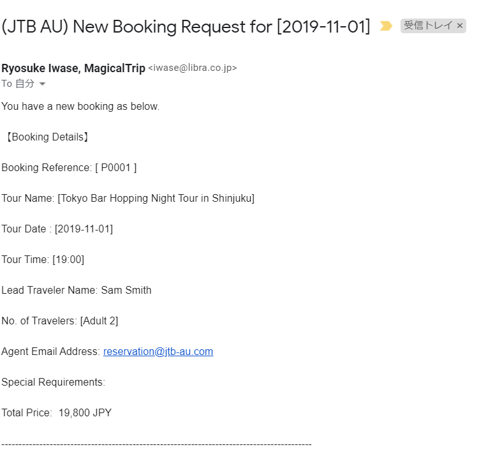Click the No. of Travelers line
Viewport: 486px width, 461px height.
point(60,321)
